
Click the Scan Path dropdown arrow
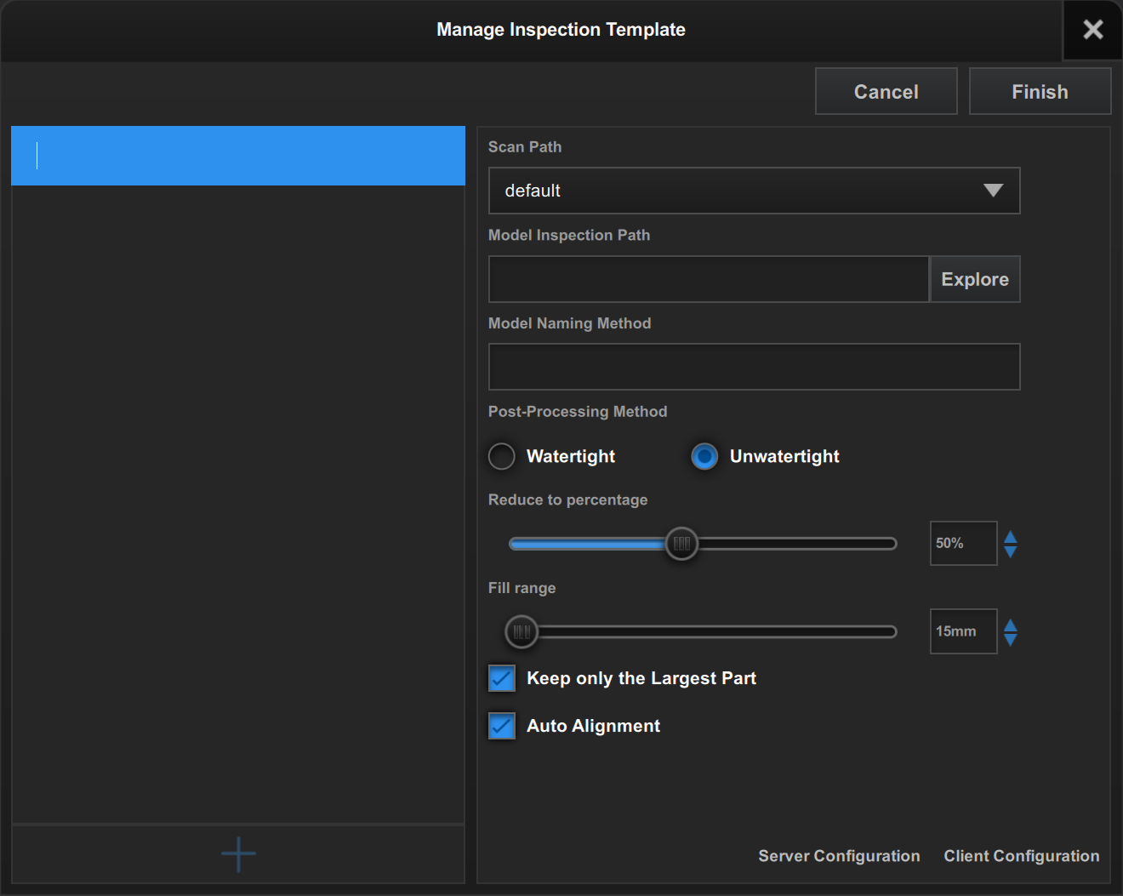(993, 191)
